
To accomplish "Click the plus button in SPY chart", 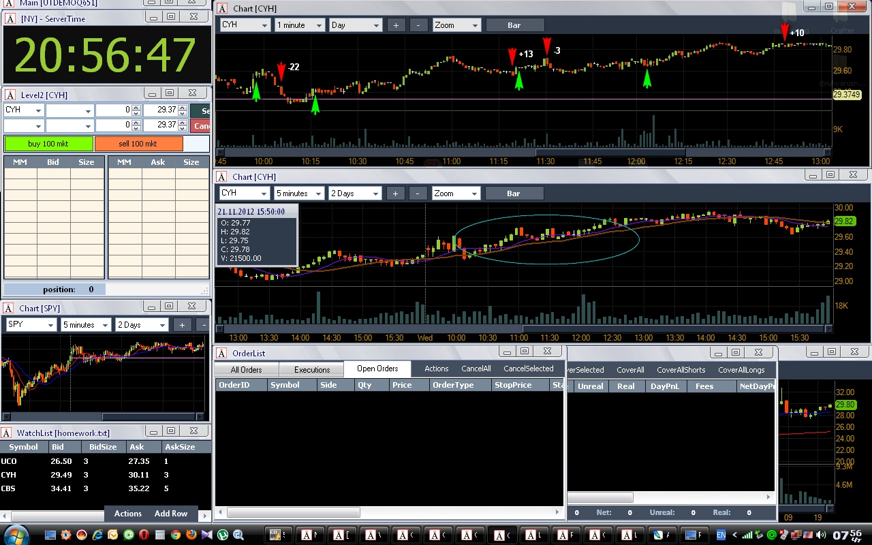I will pyautogui.click(x=182, y=325).
